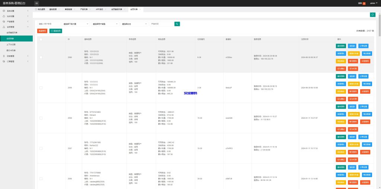Click the 财务管理 icon in sidebar
This screenshot has width=381, height=189.
(x=4, y=56)
